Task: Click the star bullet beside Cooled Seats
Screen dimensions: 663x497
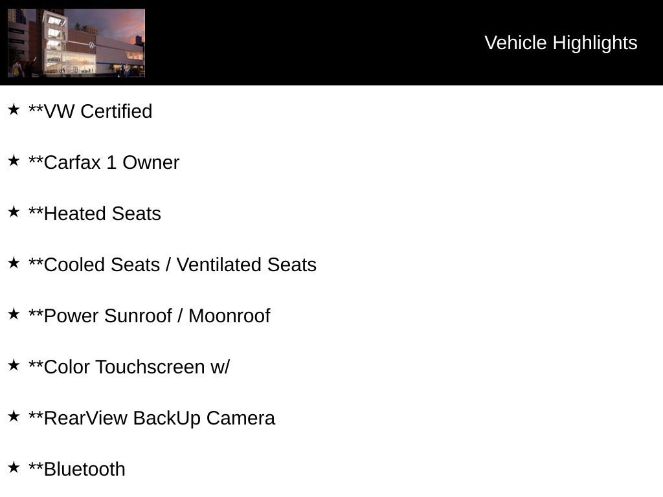Action: tap(14, 263)
